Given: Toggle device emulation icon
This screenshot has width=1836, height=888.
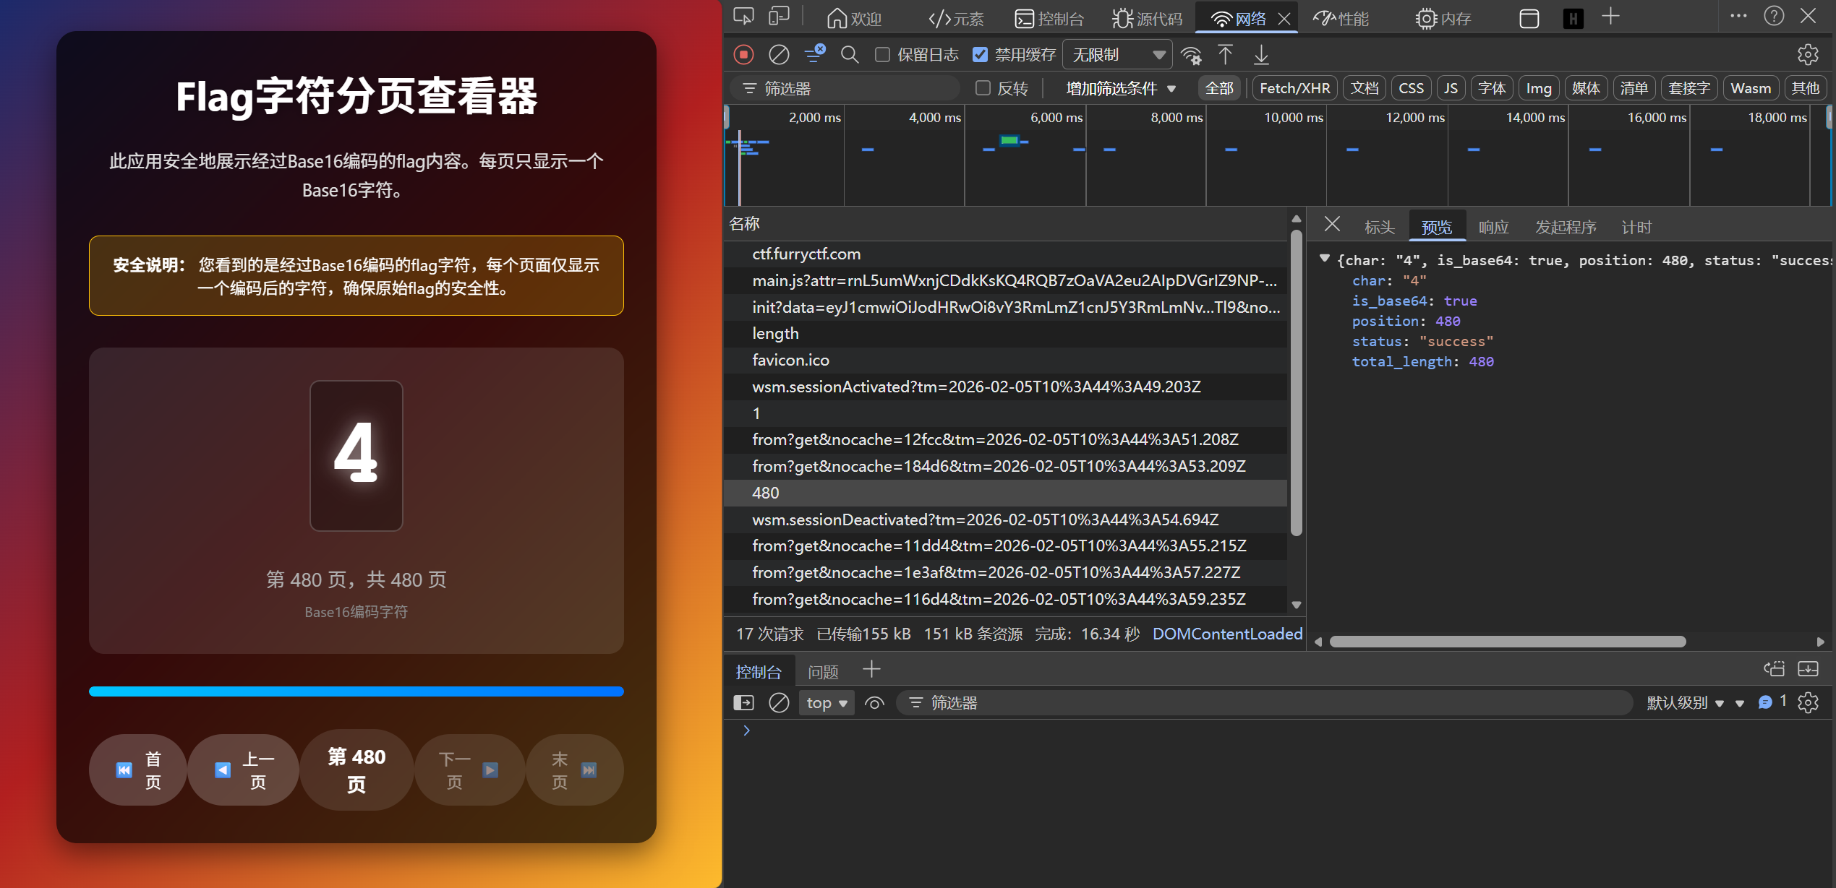Looking at the screenshot, I should (779, 17).
